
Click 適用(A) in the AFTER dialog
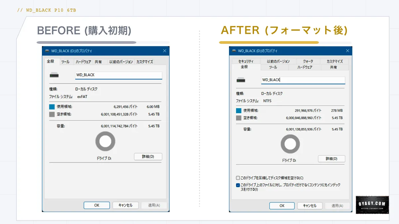coord(337,206)
